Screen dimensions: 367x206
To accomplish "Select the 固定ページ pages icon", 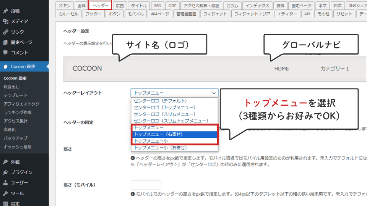I will pyautogui.click(x=5, y=42).
